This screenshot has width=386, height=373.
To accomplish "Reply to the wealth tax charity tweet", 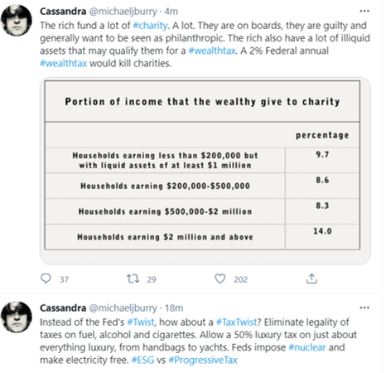I will point(46,279).
